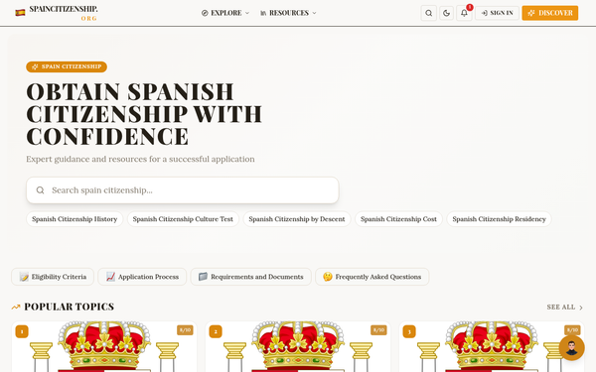This screenshot has width=596, height=372.
Task: Click the compass icon beside Explore
Action: click(205, 13)
